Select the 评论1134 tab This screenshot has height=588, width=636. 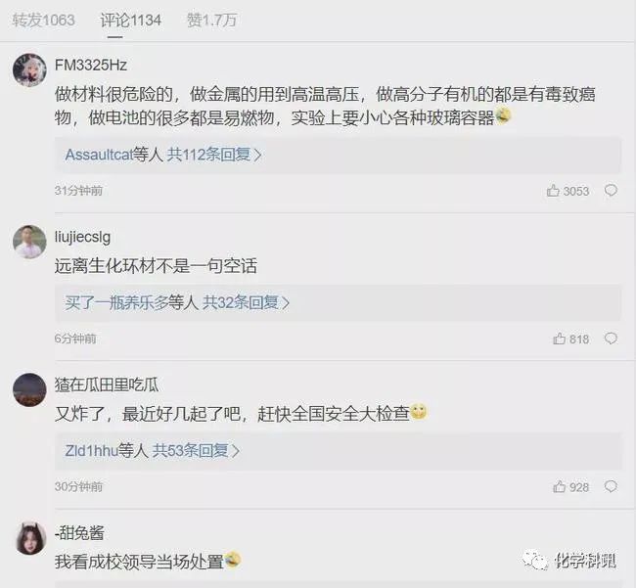coord(130,20)
